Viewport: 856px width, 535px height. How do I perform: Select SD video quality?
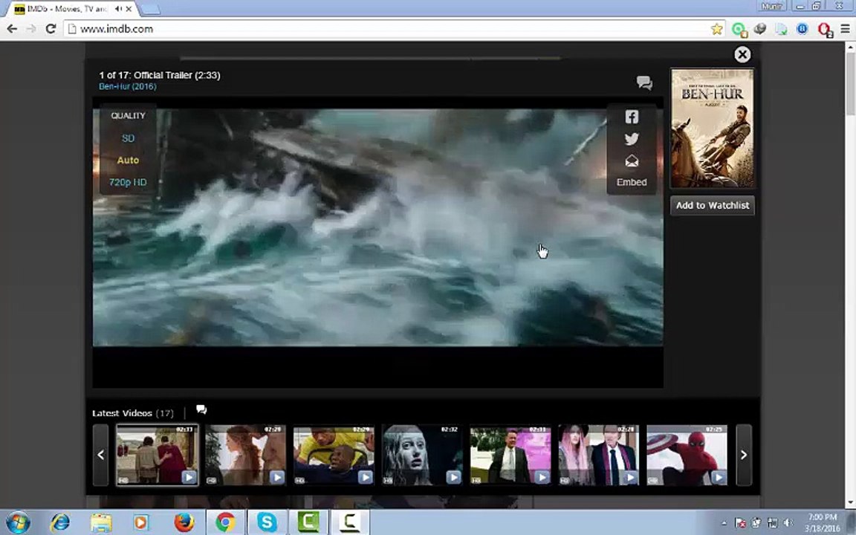(x=128, y=138)
